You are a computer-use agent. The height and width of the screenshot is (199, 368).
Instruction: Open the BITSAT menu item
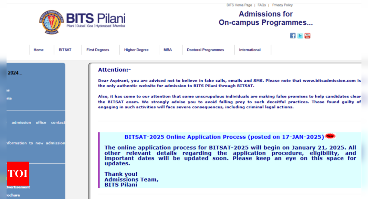tap(65, 50)
